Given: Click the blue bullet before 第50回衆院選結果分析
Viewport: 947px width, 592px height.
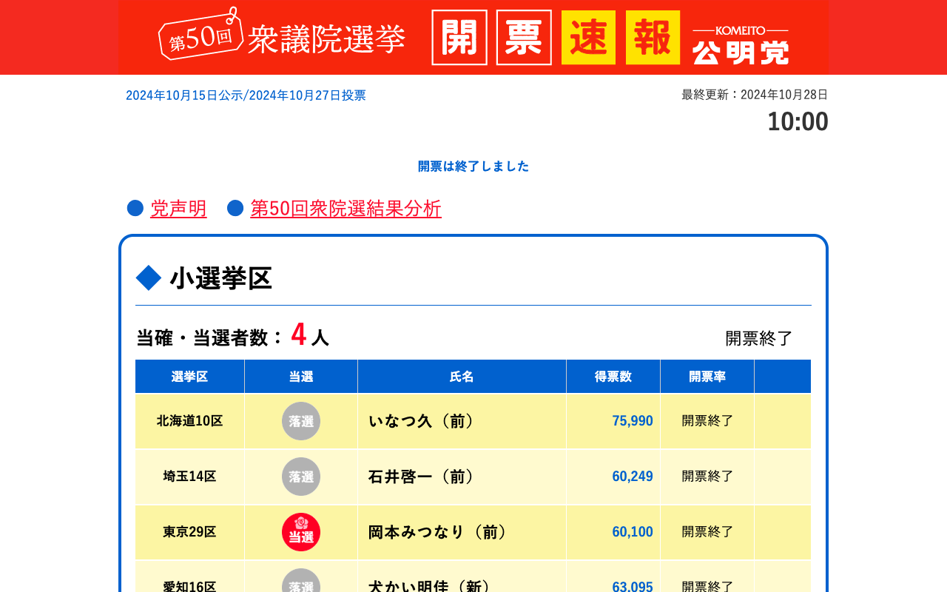Looking at the screenshot, I should pos(235,209).
